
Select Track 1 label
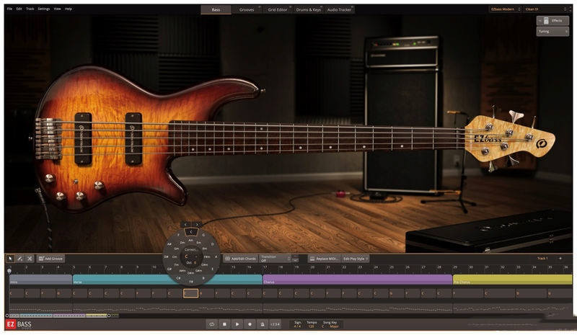point(542,259)
